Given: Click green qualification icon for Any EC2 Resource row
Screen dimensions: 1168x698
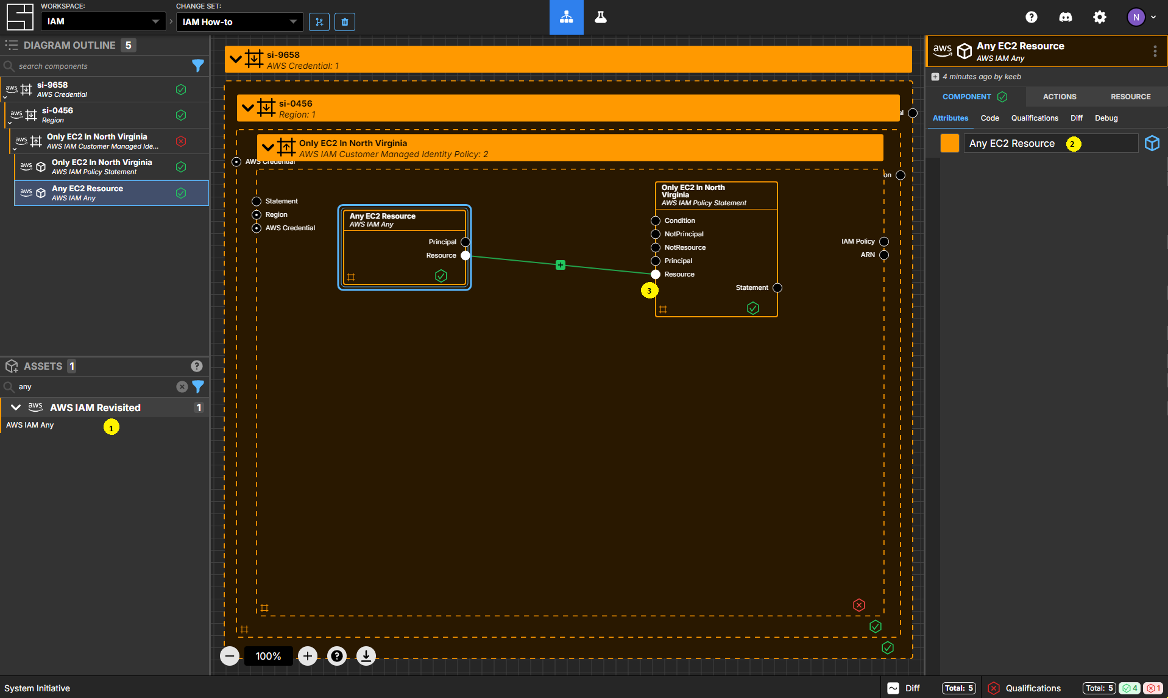Looking at the screenshot, I should tap(181, 193).
